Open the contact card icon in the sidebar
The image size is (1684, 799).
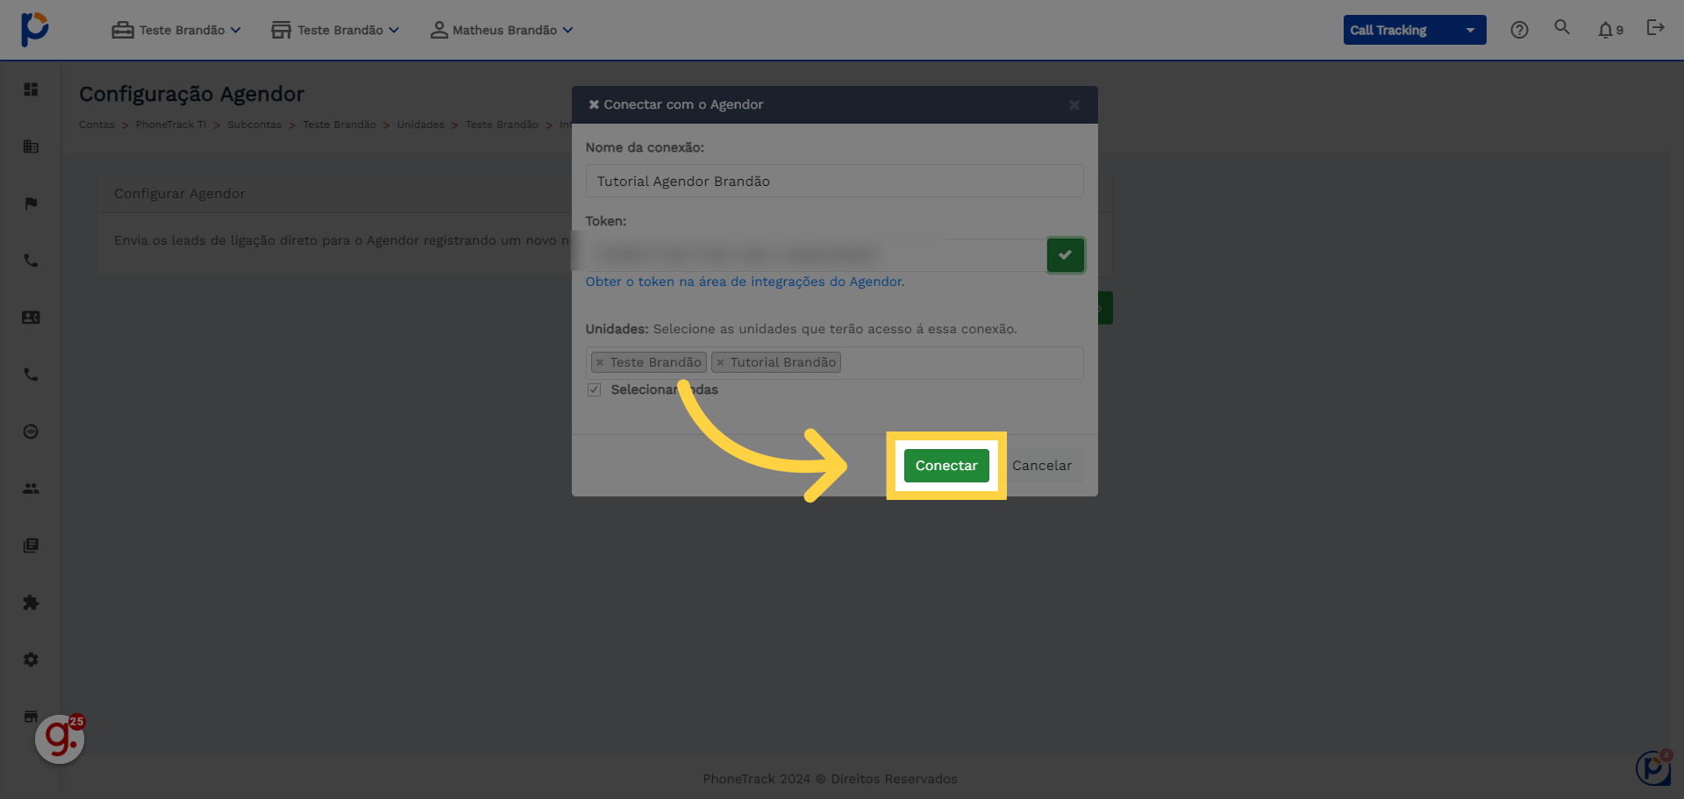[x=31, y=317]
